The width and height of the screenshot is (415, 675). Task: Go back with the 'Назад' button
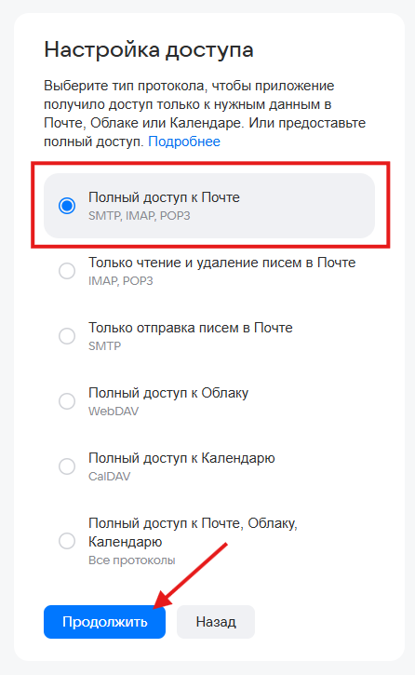(216, 622)
